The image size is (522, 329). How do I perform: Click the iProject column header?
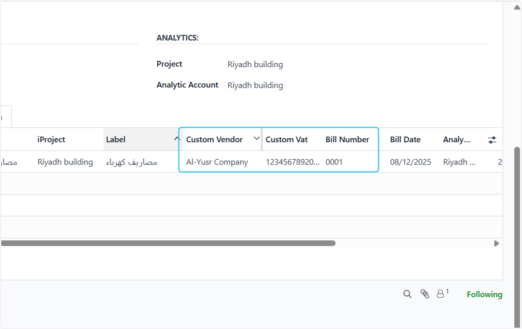tap(51, 139)
